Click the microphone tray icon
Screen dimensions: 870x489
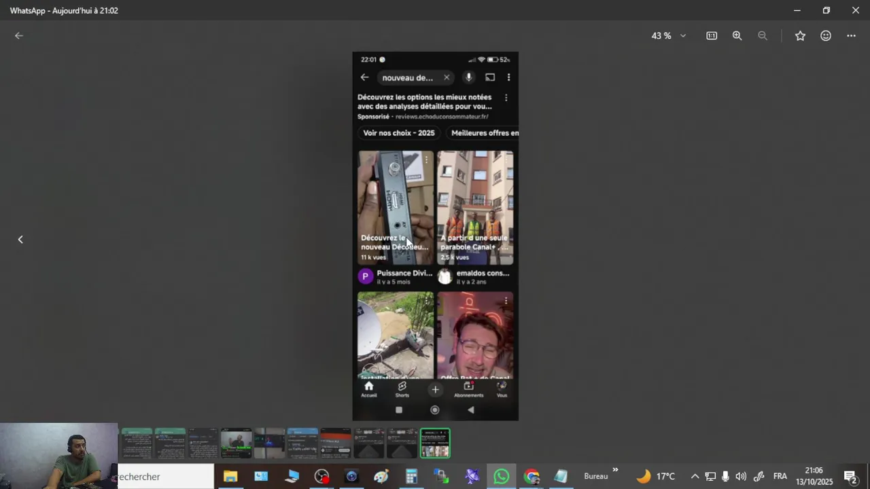725,477
